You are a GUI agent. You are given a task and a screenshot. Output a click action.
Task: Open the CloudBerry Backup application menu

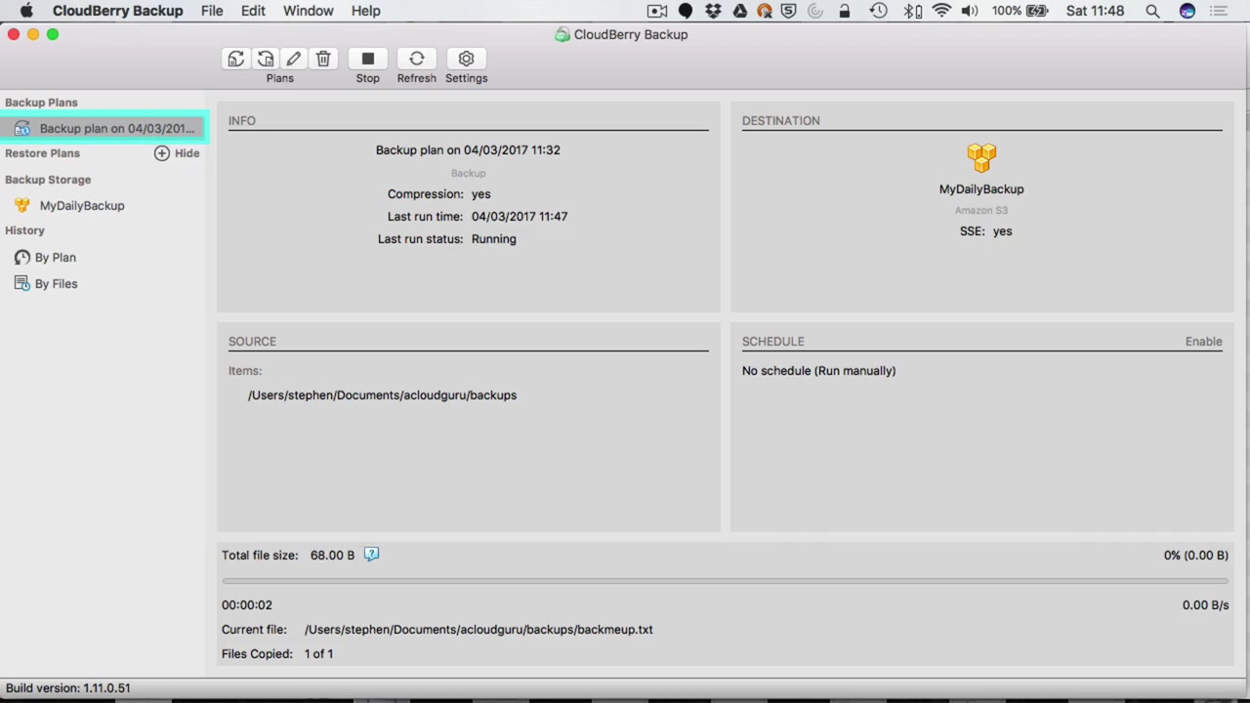[x=117, y=11]
